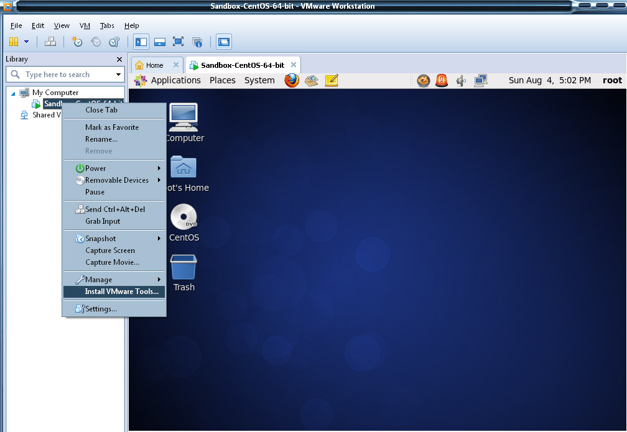The width and height of the screenshot is (627, 432).
Task: Click the volume speaker icon in GNOME panel
Action: tap(461, 81)
